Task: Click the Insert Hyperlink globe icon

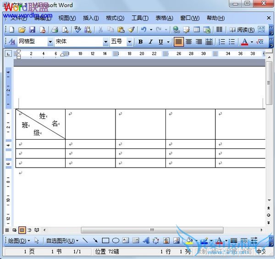Action: coord(176,29)
